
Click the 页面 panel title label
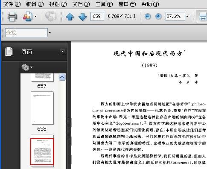coord(27,52)
